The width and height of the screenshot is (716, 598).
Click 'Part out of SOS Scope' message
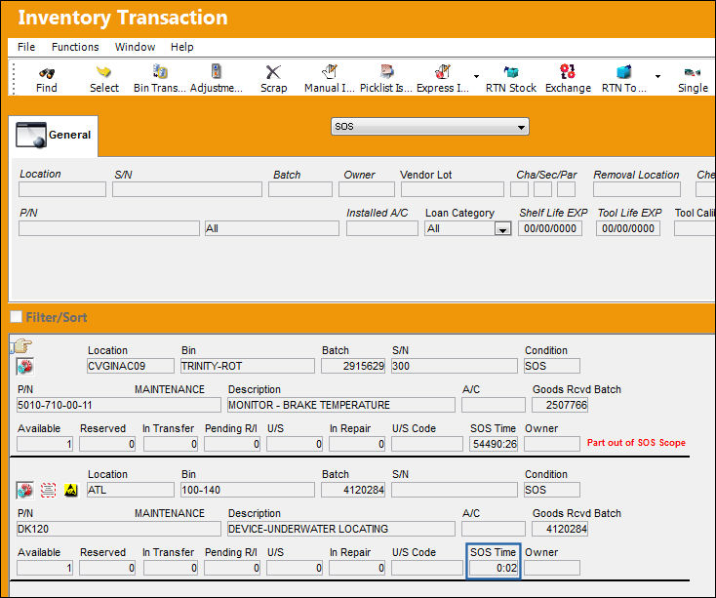(x=636, y=442)
